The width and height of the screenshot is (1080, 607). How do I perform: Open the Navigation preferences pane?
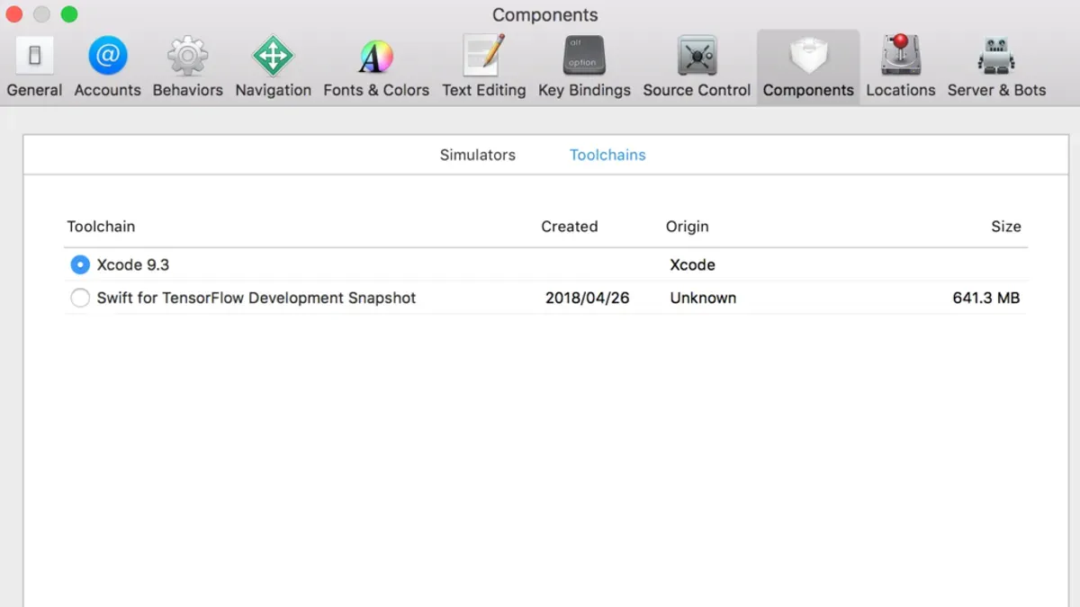pos(273,67)
